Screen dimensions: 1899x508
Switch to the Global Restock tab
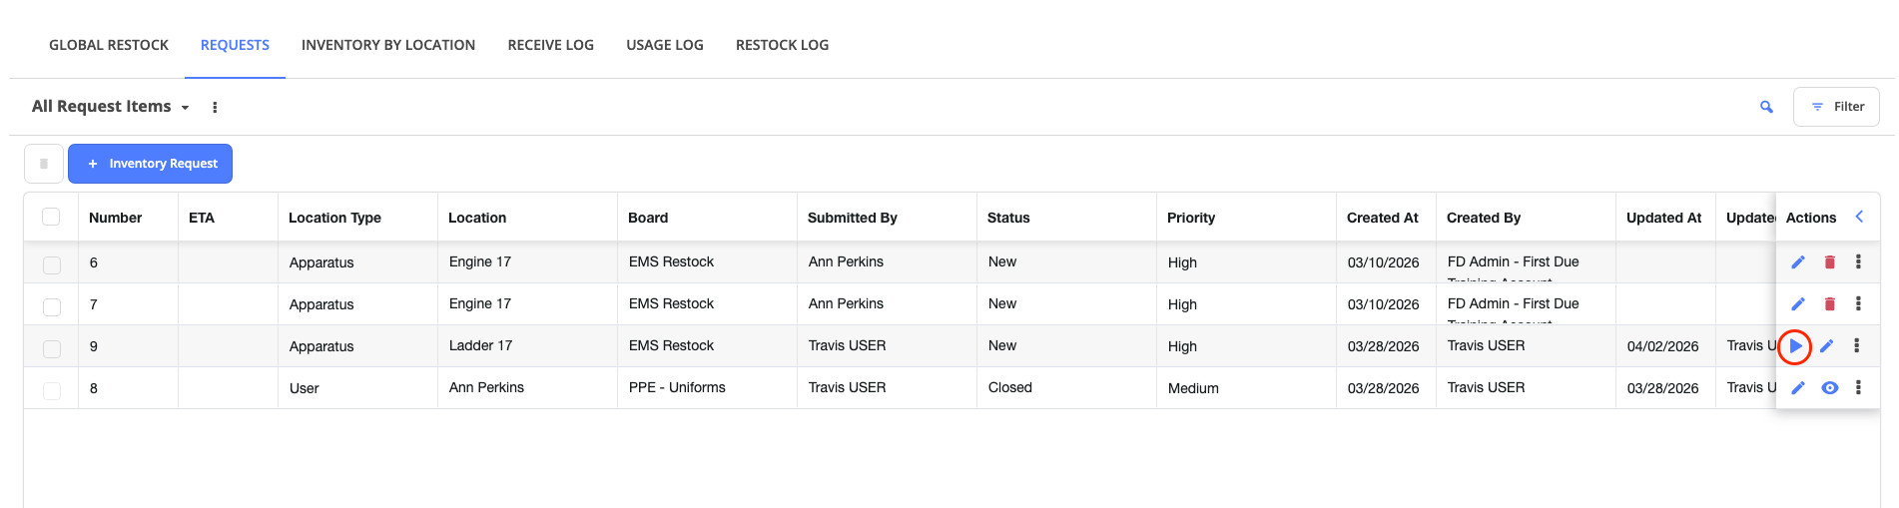[109, 45]
